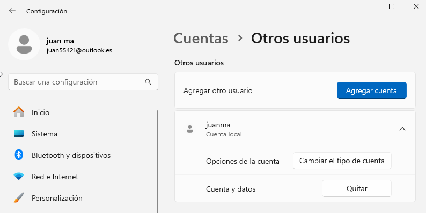Click the Red e Internet wifi icon
Viewport: 426px width, 213px height.
pyautogui.click(x=19, y=177)
